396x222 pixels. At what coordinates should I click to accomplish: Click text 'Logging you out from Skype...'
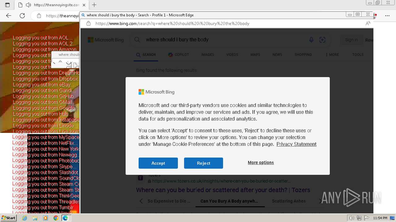(45, 166)
